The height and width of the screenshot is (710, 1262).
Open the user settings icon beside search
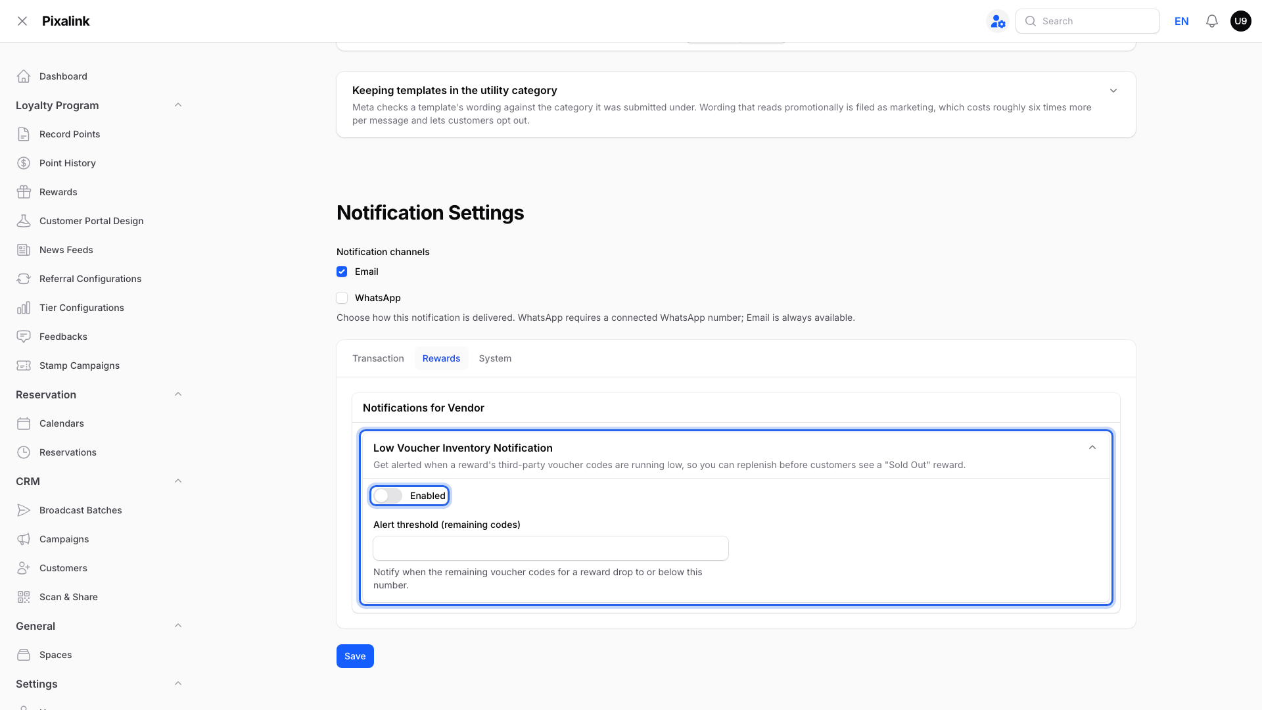[998, 21]
